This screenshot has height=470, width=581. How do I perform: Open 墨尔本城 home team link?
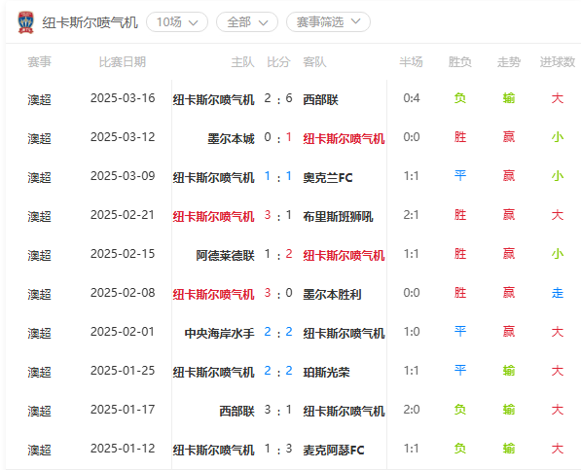pos(231,139)
